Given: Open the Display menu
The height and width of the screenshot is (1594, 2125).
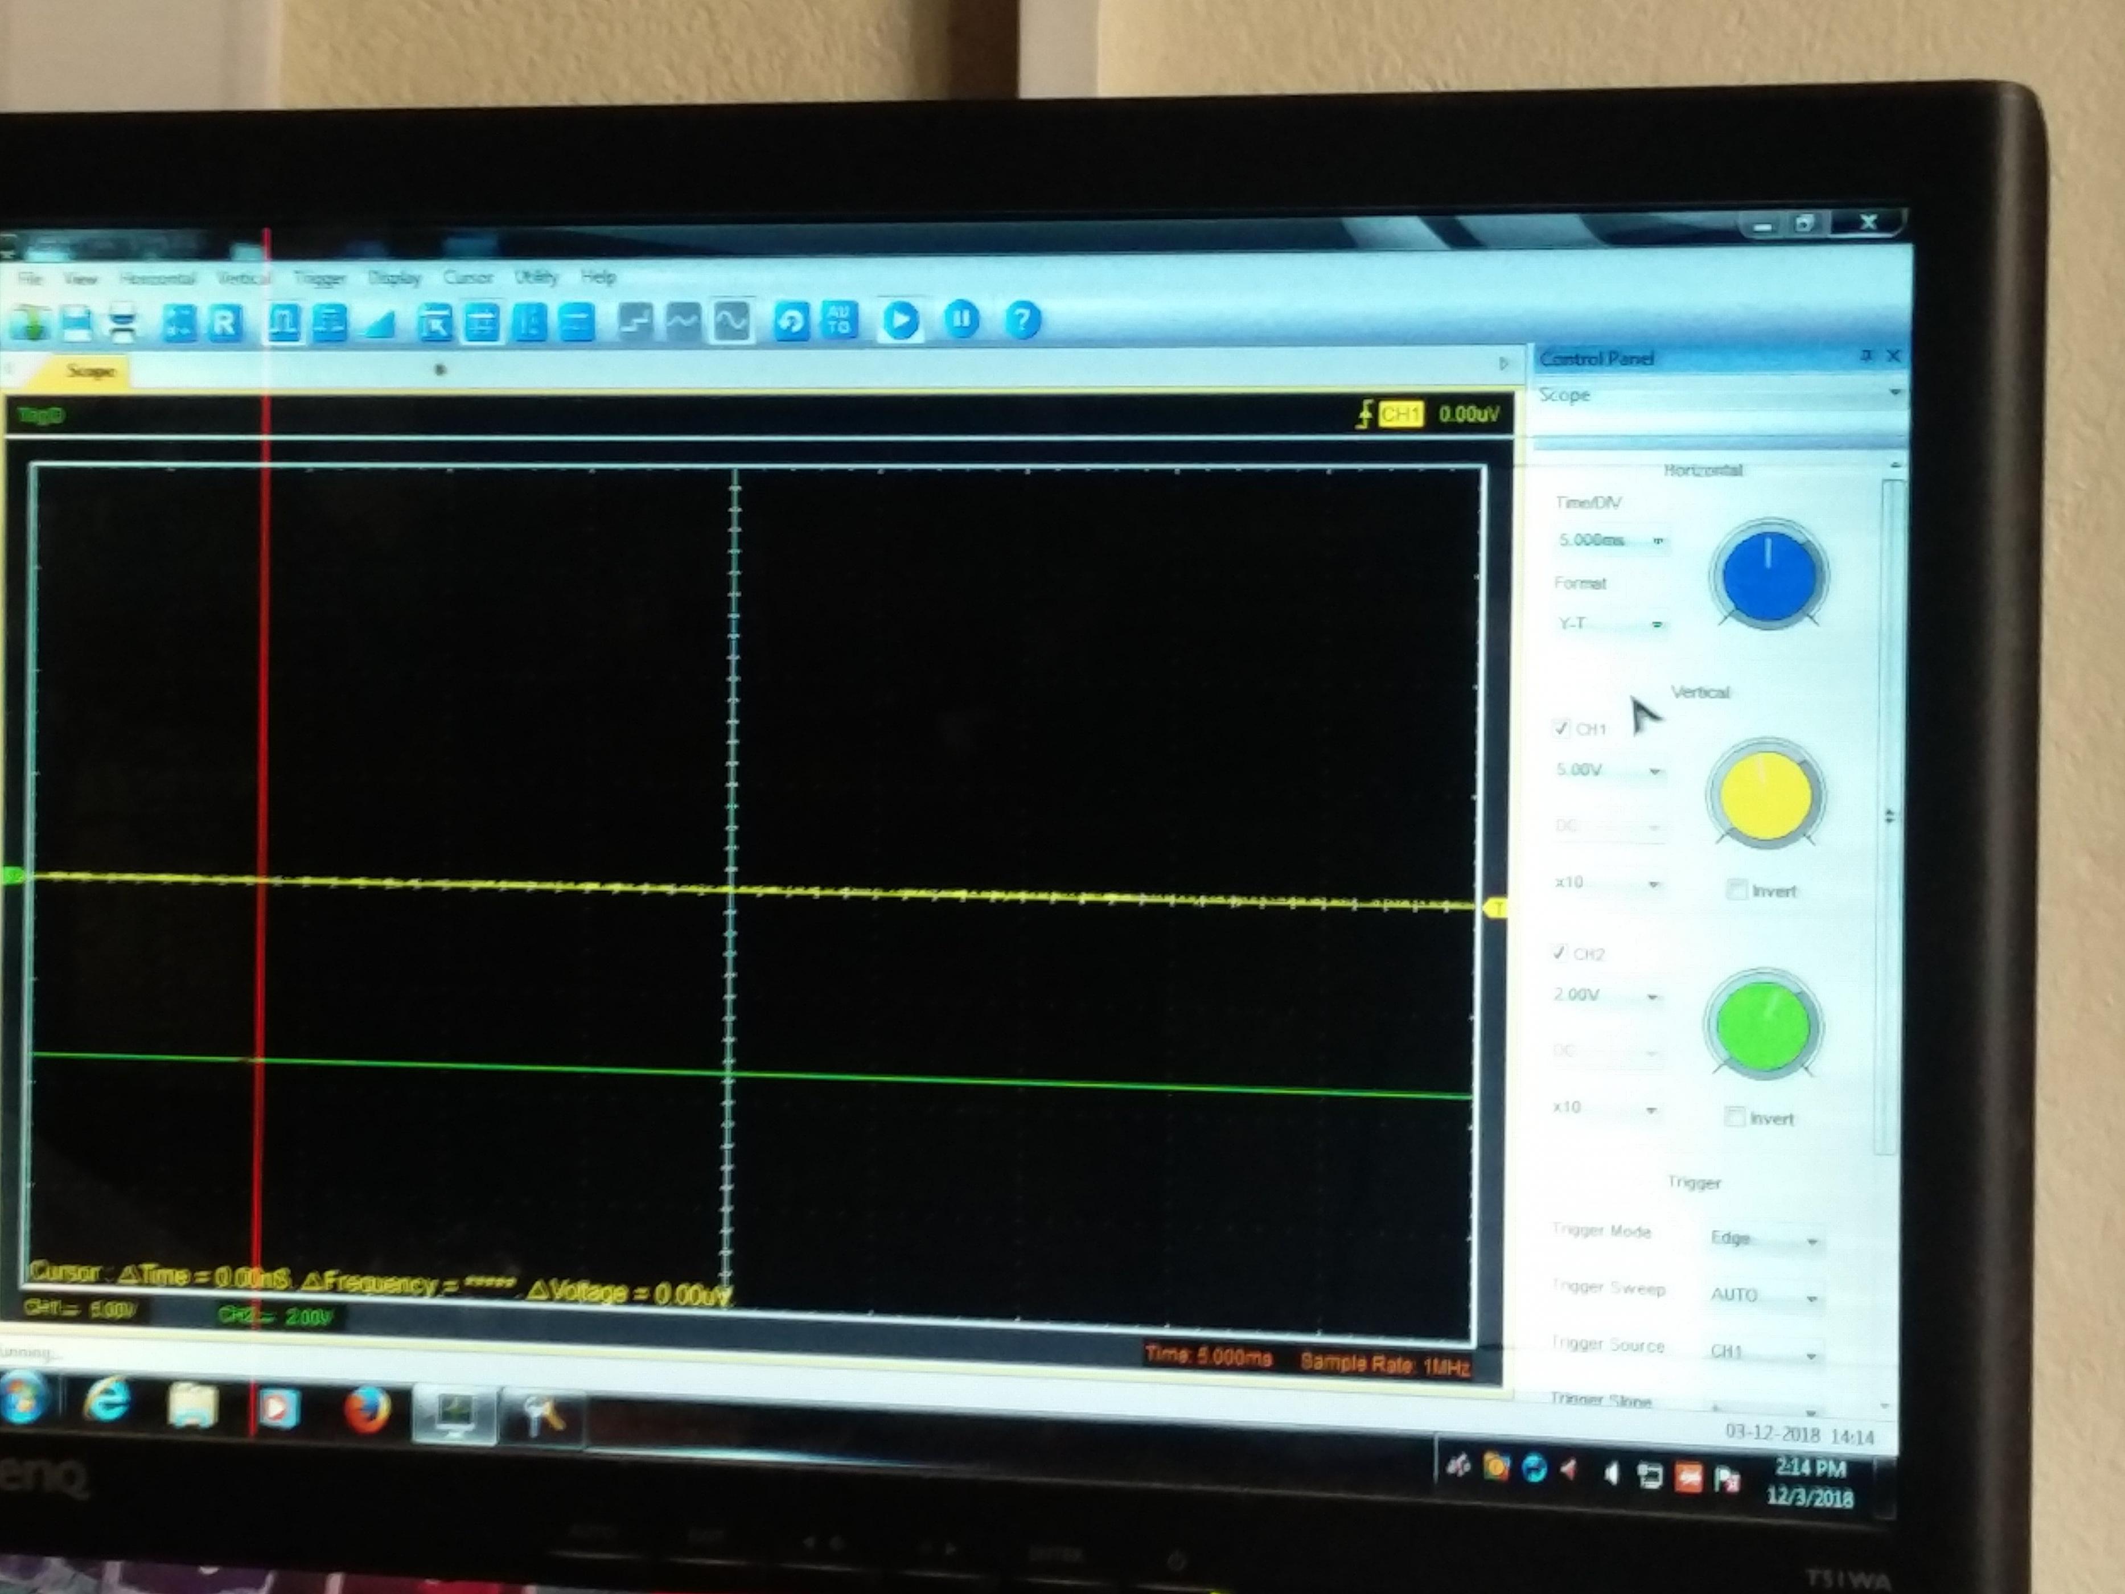Looking at the screenshot, I should pos(395,278).
